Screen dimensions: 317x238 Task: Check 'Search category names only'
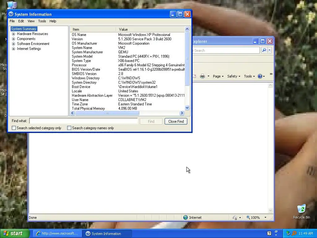coord(69,128)
